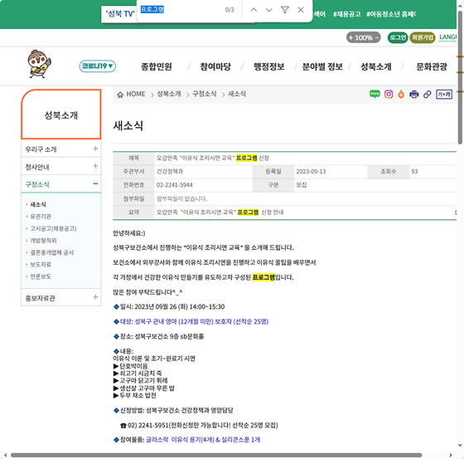Screen dimensions: 464x459
Task: Go to next find result arrow
Action: point(269,10)
